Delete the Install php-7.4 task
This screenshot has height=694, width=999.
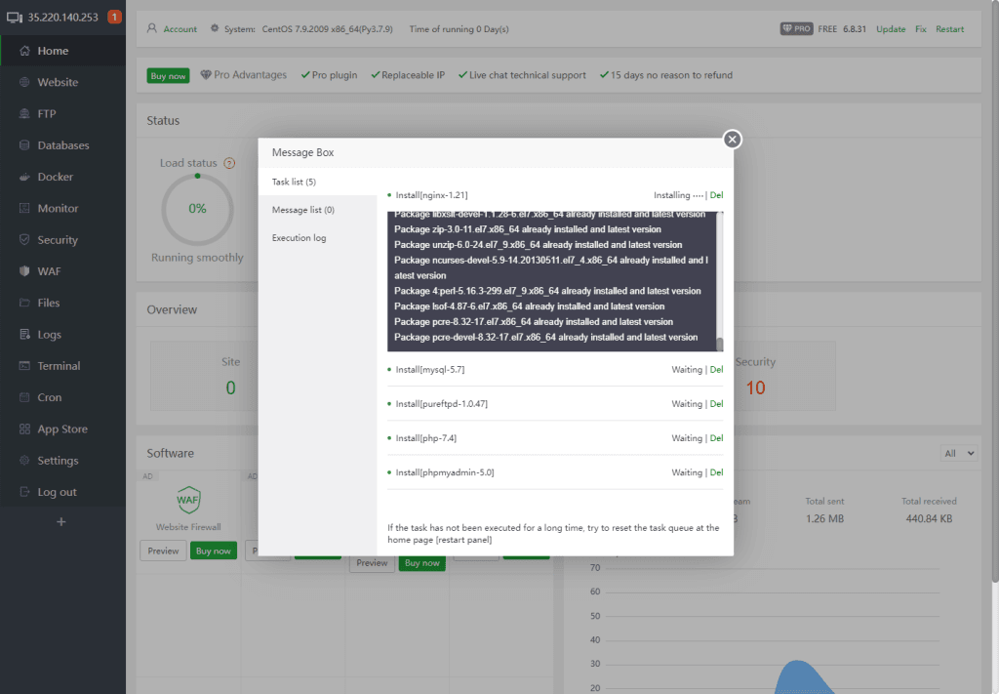click(717, 438)
